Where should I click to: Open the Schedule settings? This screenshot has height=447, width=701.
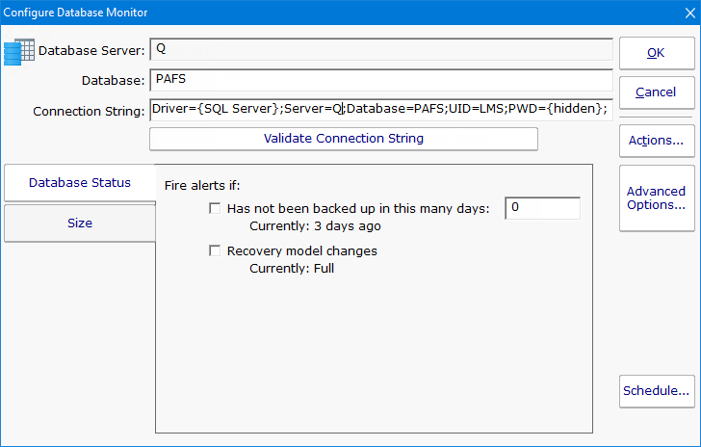click(656, 391)
